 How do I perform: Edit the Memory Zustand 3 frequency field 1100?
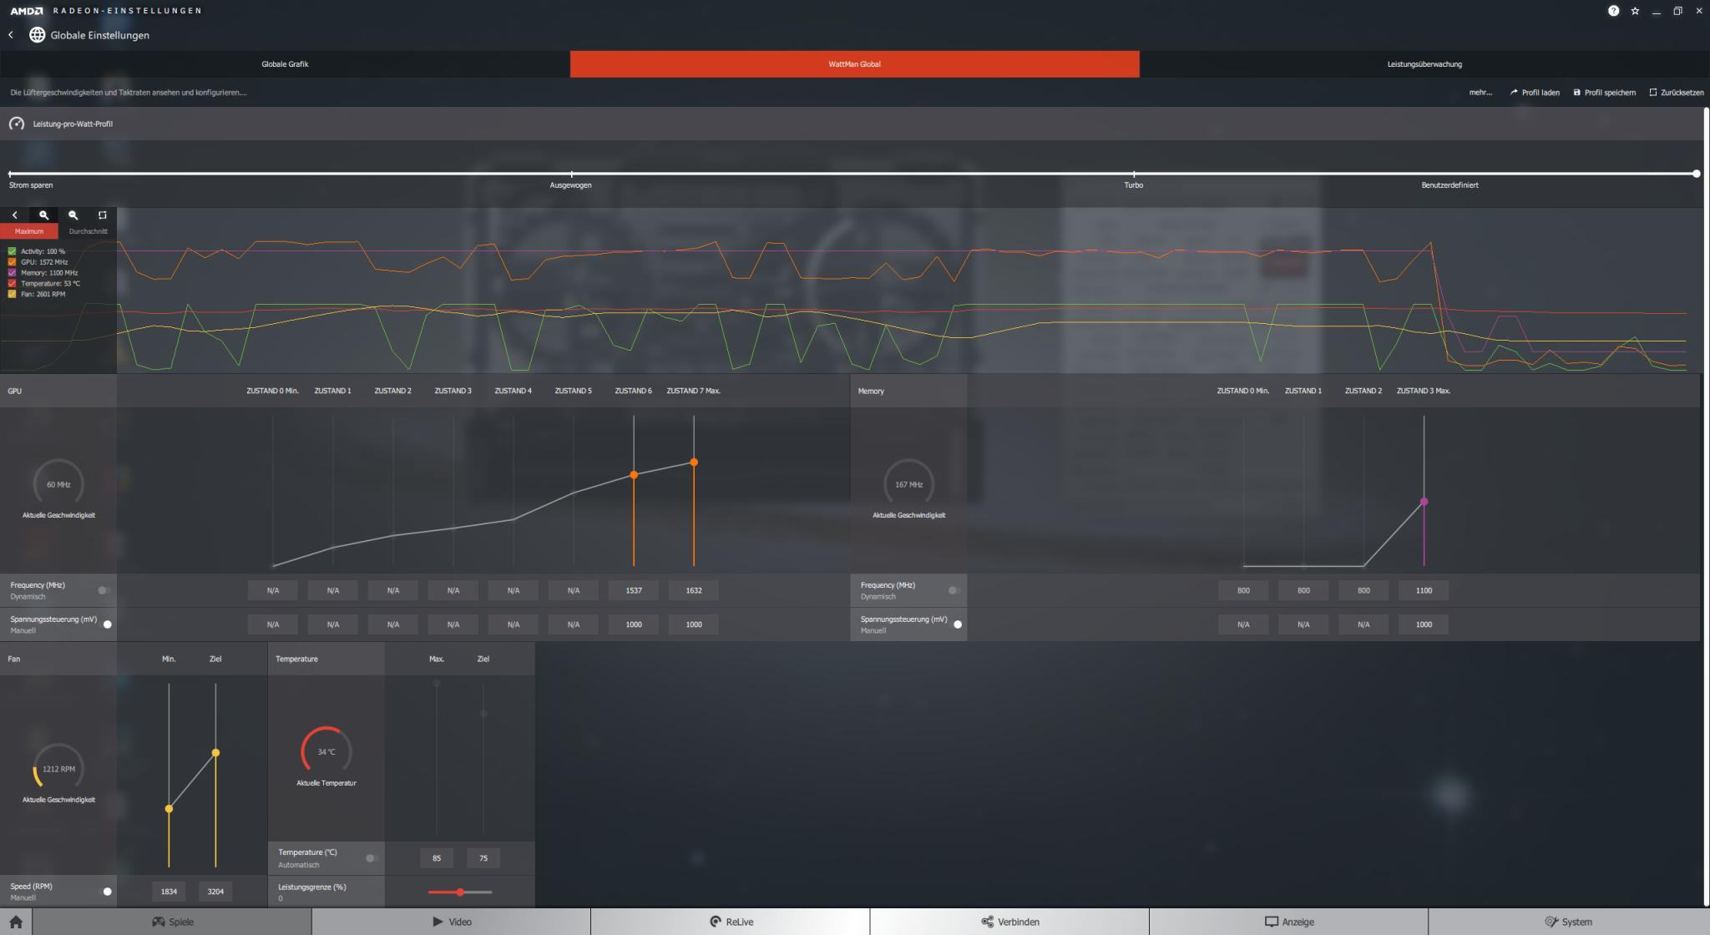[1424, 590]
